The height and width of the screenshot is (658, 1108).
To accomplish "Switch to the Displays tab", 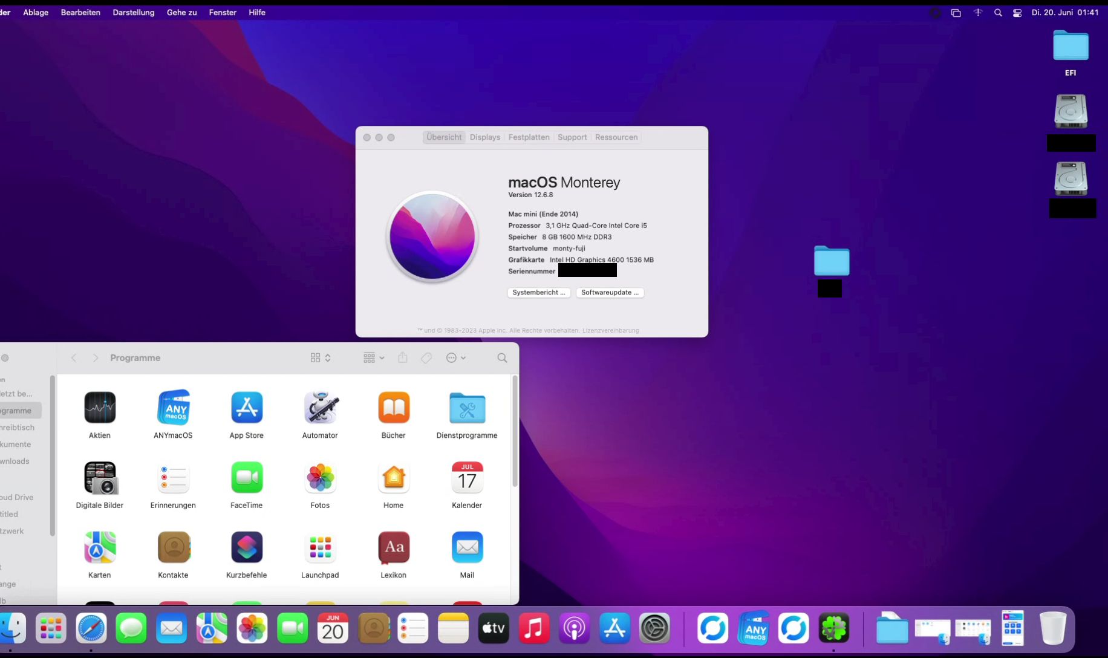I will coord(485,137).
